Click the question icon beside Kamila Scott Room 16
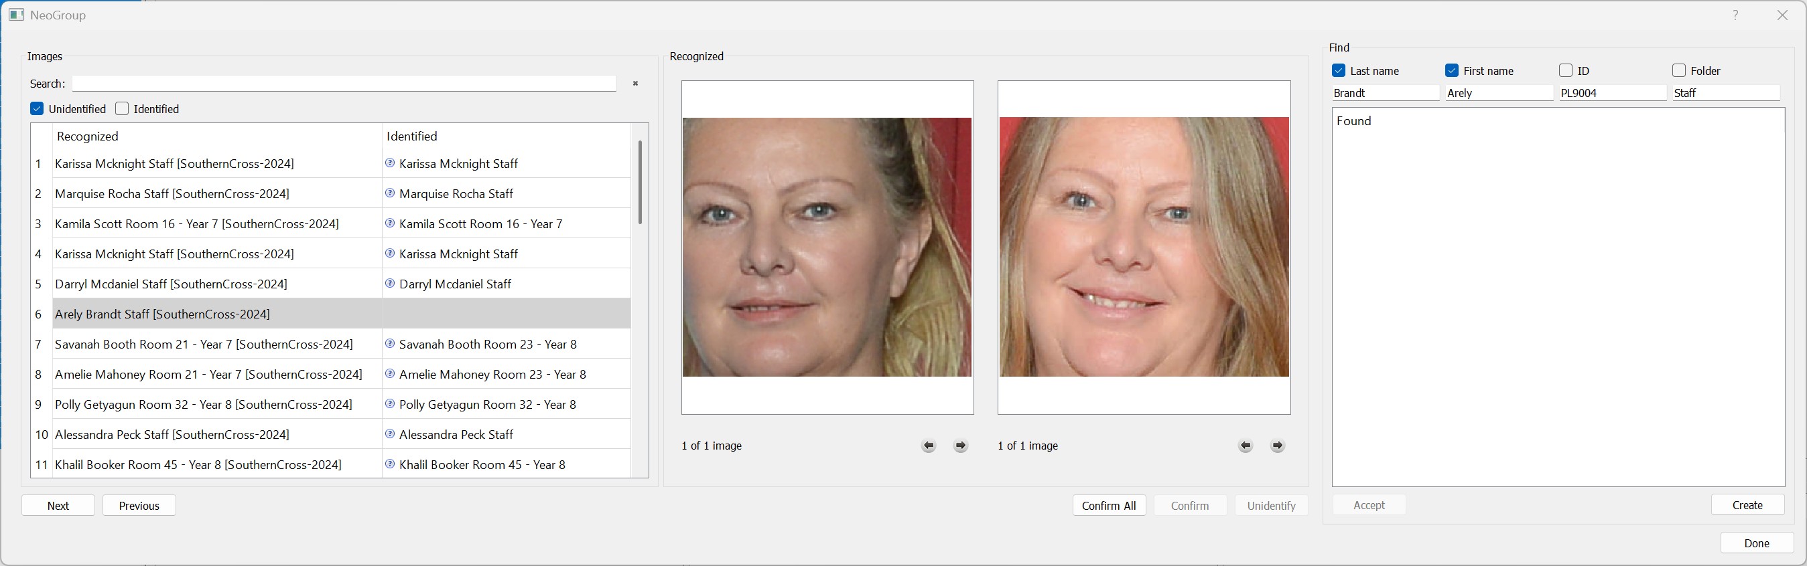1807x566 pixels. coord(390,223)
